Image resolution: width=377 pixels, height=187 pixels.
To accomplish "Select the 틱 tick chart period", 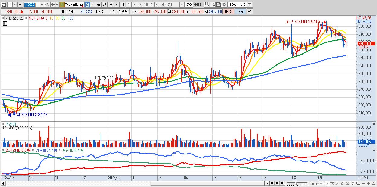I will pyautogui.click(x=122, y=5).
